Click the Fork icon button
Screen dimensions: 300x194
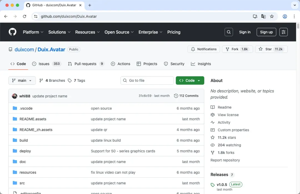pyautogui.click(x=228, y=49)
